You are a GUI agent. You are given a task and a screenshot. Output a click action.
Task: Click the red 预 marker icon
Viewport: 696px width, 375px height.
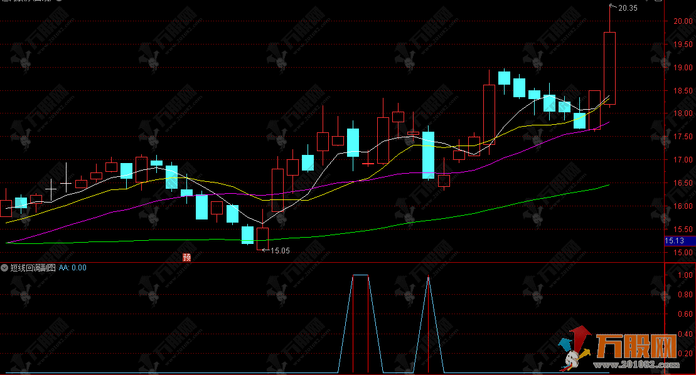pos(186,256)
